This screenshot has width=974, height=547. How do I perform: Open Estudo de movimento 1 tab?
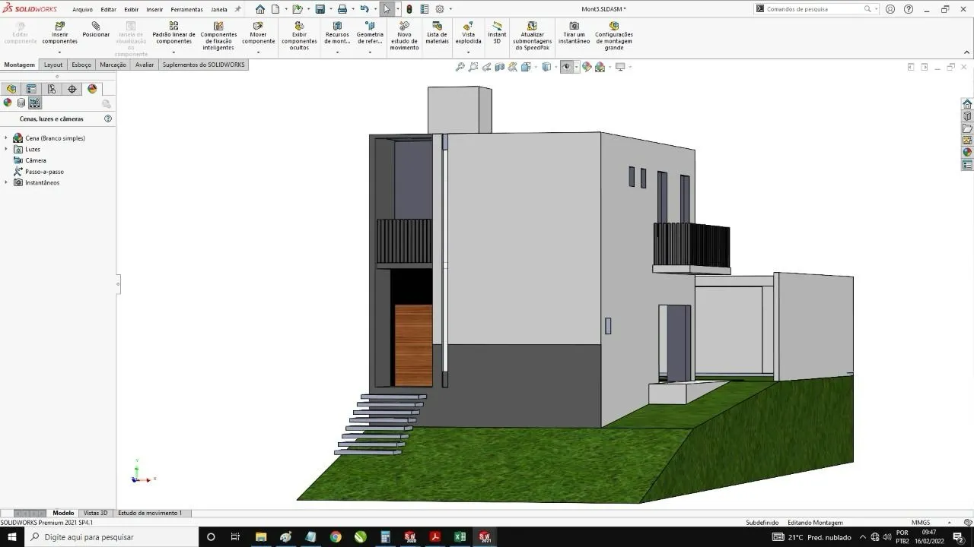(x=150, y=513)
